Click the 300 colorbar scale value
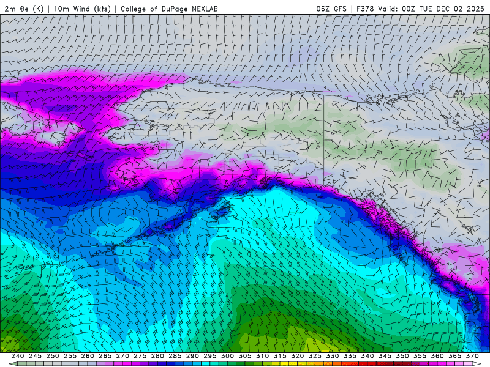 pos(227,356)
